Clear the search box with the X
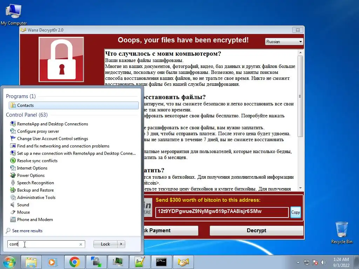359x269 pixels. coord(81,244)
